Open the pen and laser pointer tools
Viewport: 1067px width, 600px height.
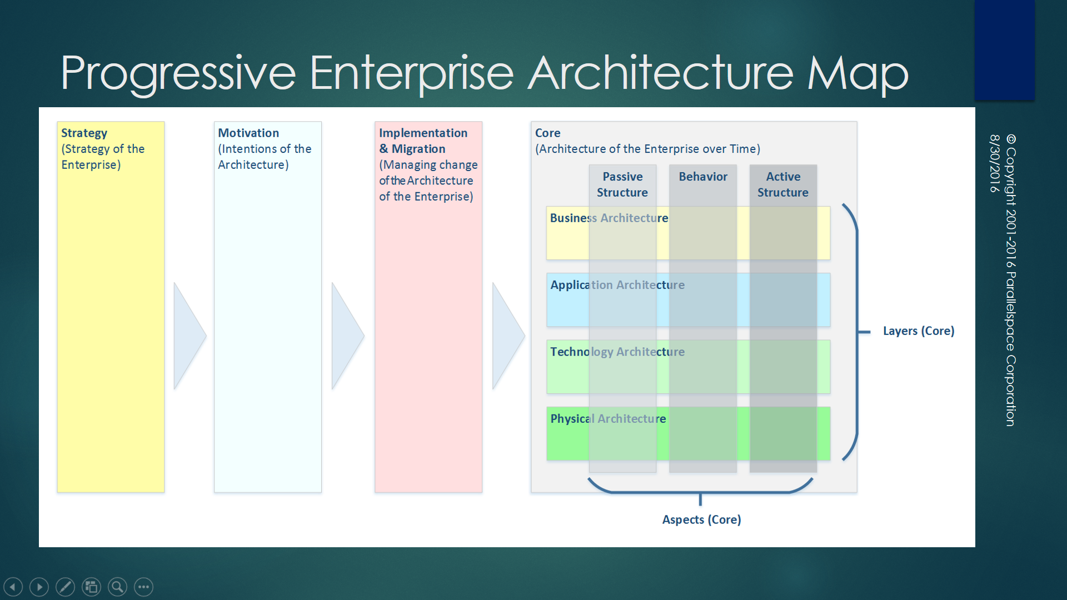pyautogui.click(x=65, y=587)
